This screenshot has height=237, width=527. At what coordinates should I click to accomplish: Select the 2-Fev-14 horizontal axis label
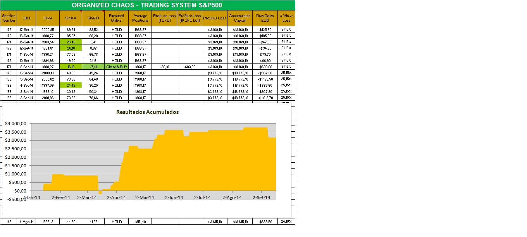click(60, 197)
